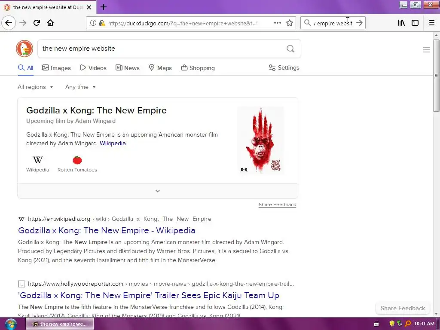Expand the Any time filter dropdown
This screenshot has height=330, width=440.
tap(80, 87)
